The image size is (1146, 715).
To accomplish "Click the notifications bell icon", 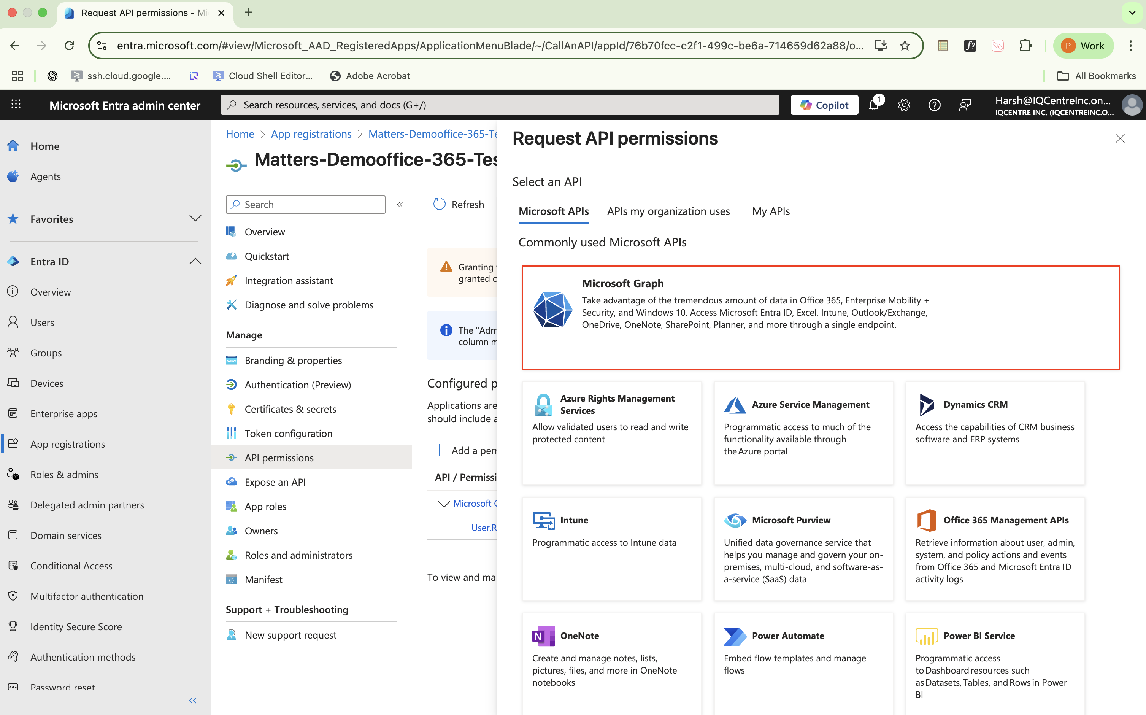I will (874, 105).
